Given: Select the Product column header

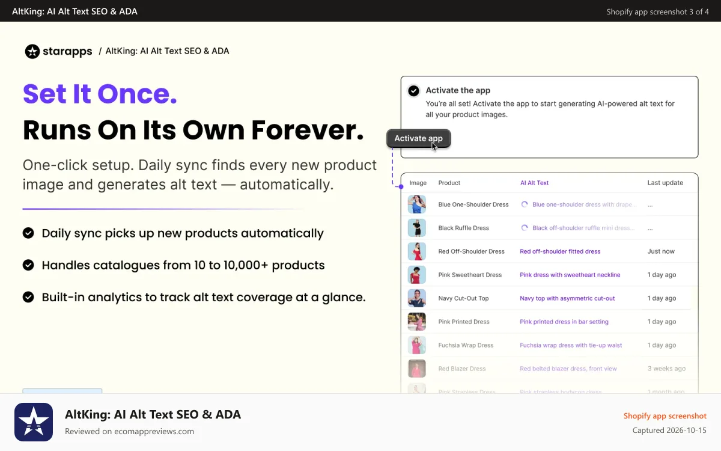Looking at the screenshot, I should pos(449,183).
